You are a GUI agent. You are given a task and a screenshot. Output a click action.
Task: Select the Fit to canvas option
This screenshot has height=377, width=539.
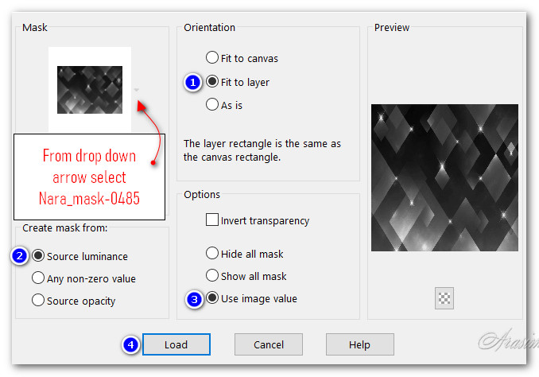[212, 58]
